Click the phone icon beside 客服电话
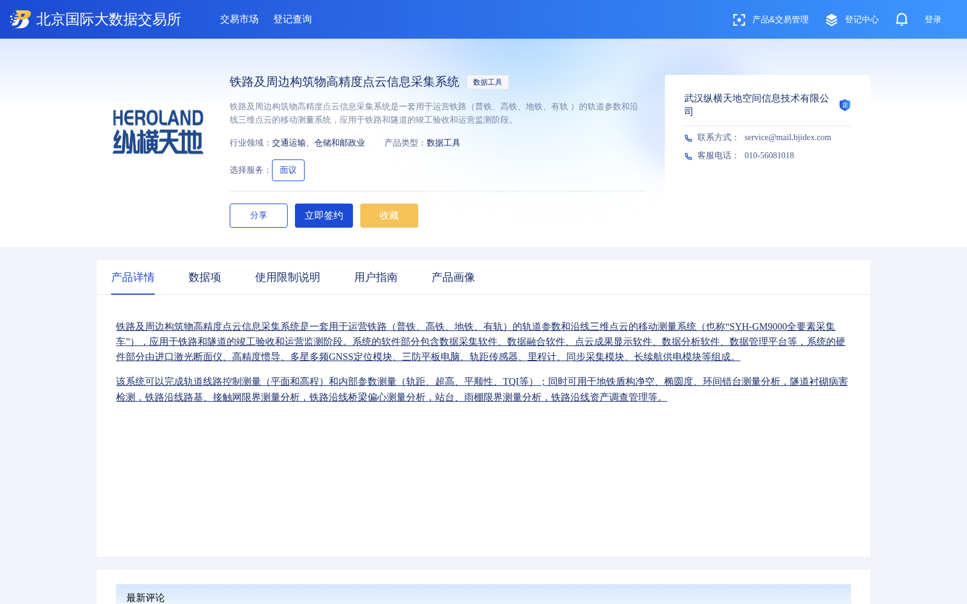 pyautogui.click(x=688, y=156)
